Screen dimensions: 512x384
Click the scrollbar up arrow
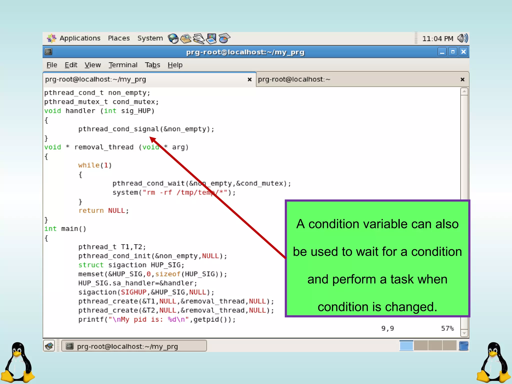(x=464, y=91)
